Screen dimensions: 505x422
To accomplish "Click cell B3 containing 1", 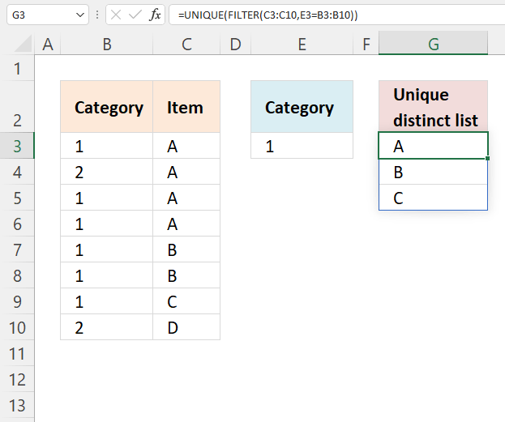I will coord(107,146).
